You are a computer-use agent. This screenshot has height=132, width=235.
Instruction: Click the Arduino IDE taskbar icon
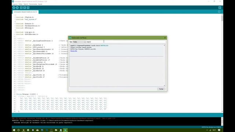point(65,130)
